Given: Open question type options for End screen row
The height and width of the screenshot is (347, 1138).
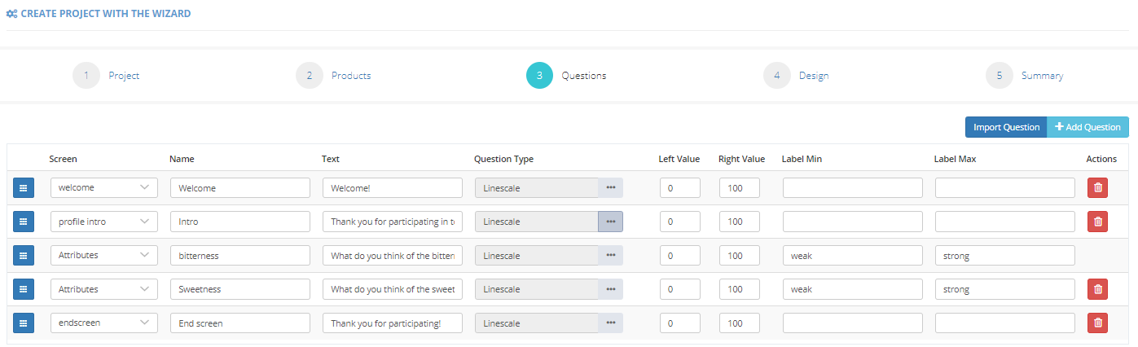Looking at the screenshot, I should (x=610, y=323).
